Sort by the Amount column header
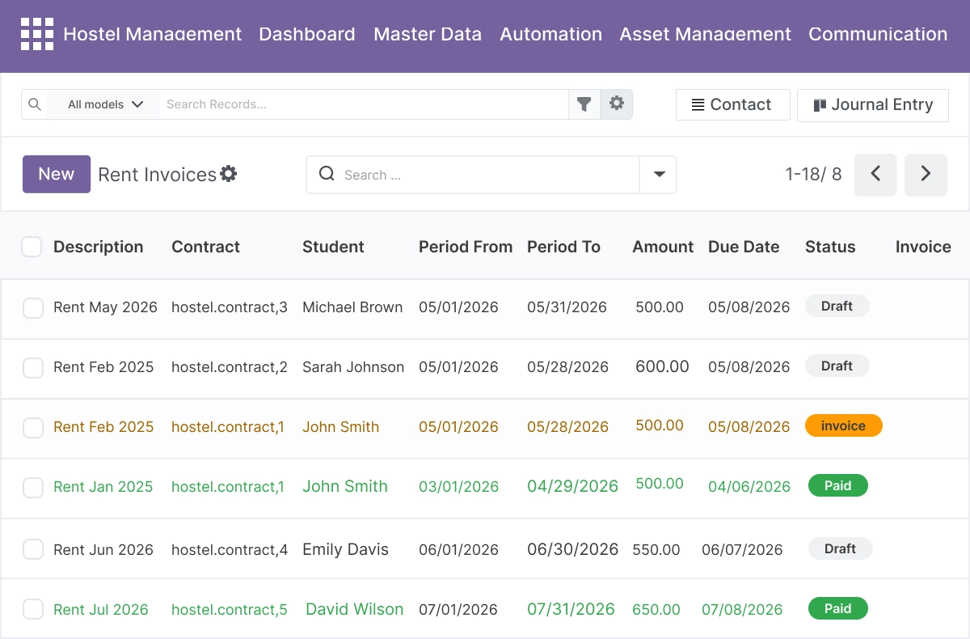 coord(663,247)
